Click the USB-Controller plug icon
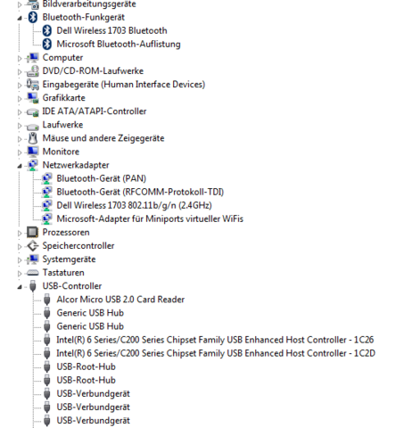412x428 pixels. tap(33, 286)
